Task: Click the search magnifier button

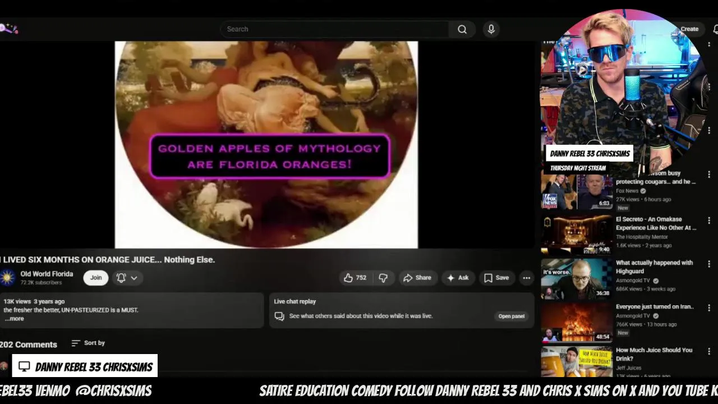Action: [462, 29]
